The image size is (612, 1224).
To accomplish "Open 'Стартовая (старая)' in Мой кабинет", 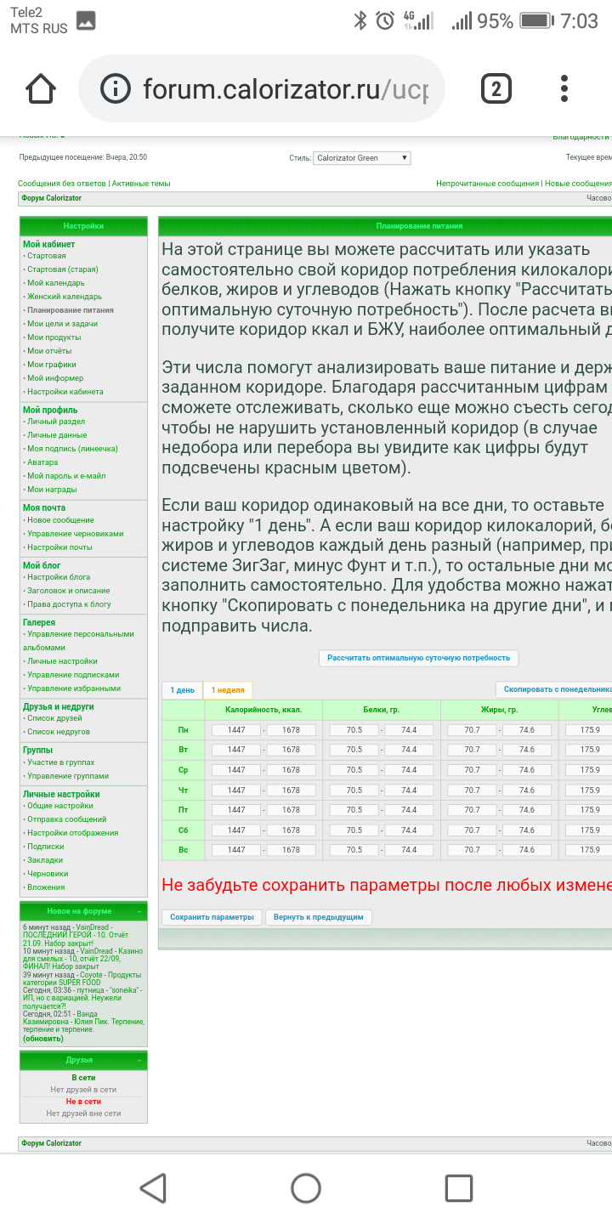I will [62, 269].
